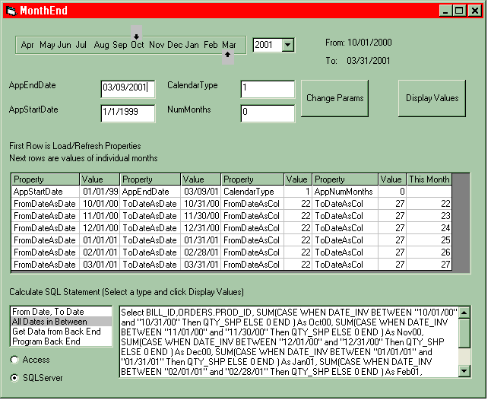This screenshot has width=491, height=400.
Task: Select the Access radio button
Action: 14,360
